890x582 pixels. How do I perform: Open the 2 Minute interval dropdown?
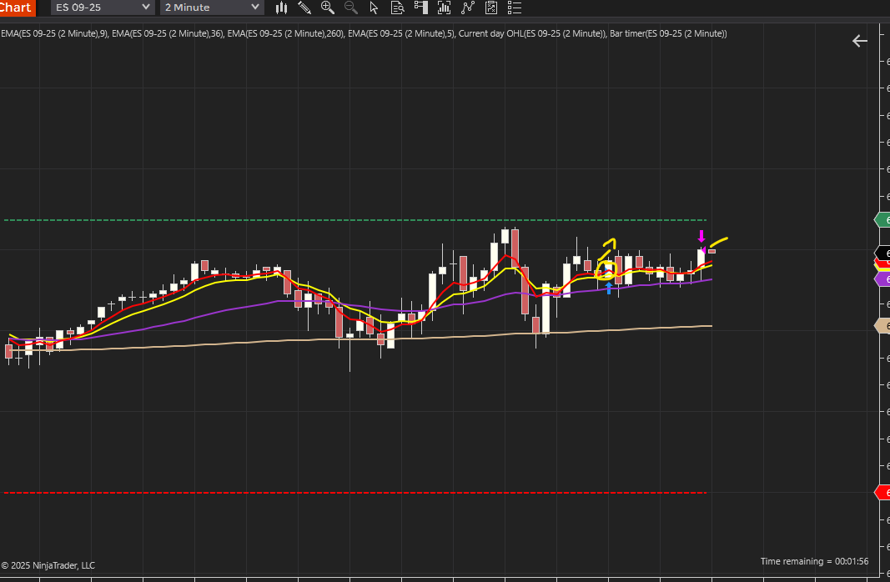(x=211, y=8)
